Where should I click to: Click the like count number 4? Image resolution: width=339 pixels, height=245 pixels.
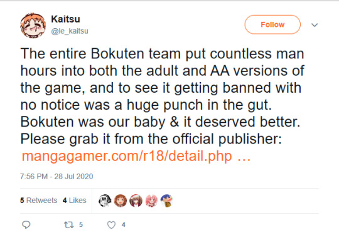[124, 225]
